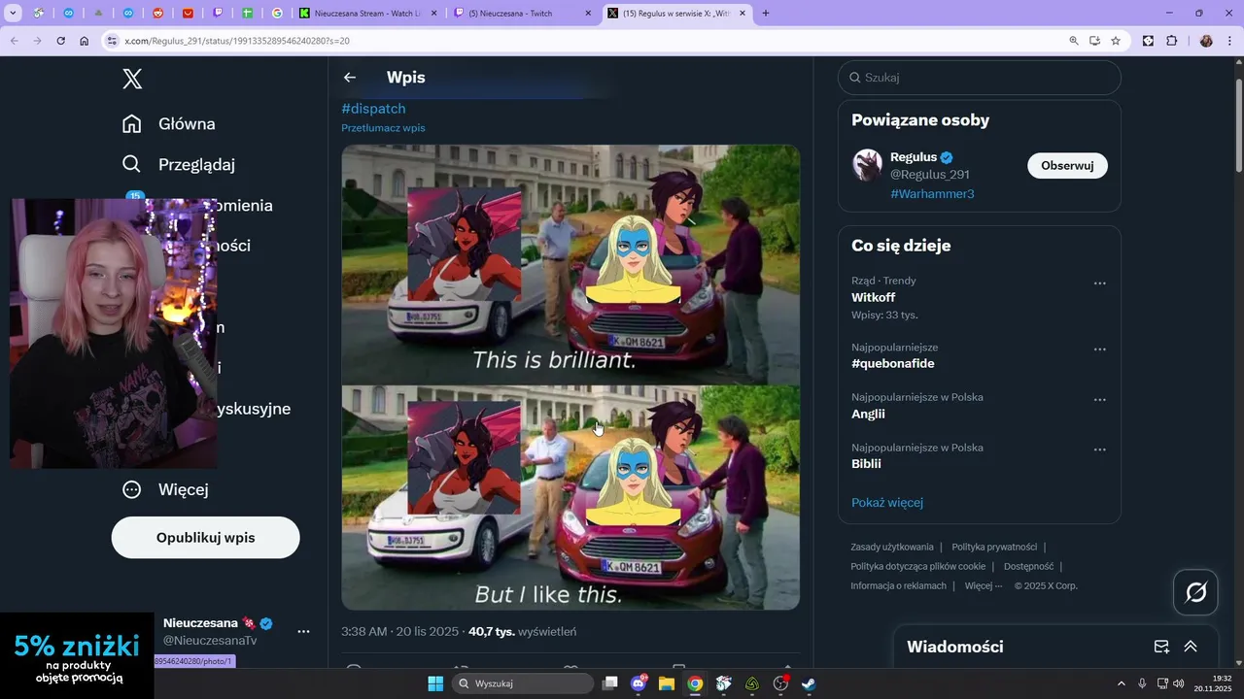The height and width of the screenshot is (699, 1244).
Task: Open Główna home in X sidebar
Action: (x=168, y=123)
